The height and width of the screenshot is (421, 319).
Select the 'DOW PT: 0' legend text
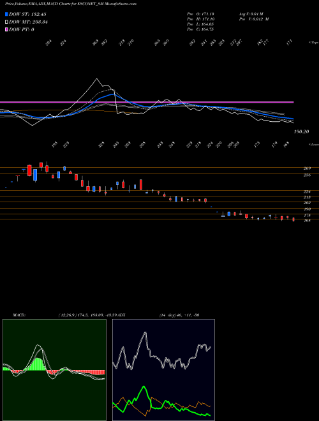coord(22,29)
